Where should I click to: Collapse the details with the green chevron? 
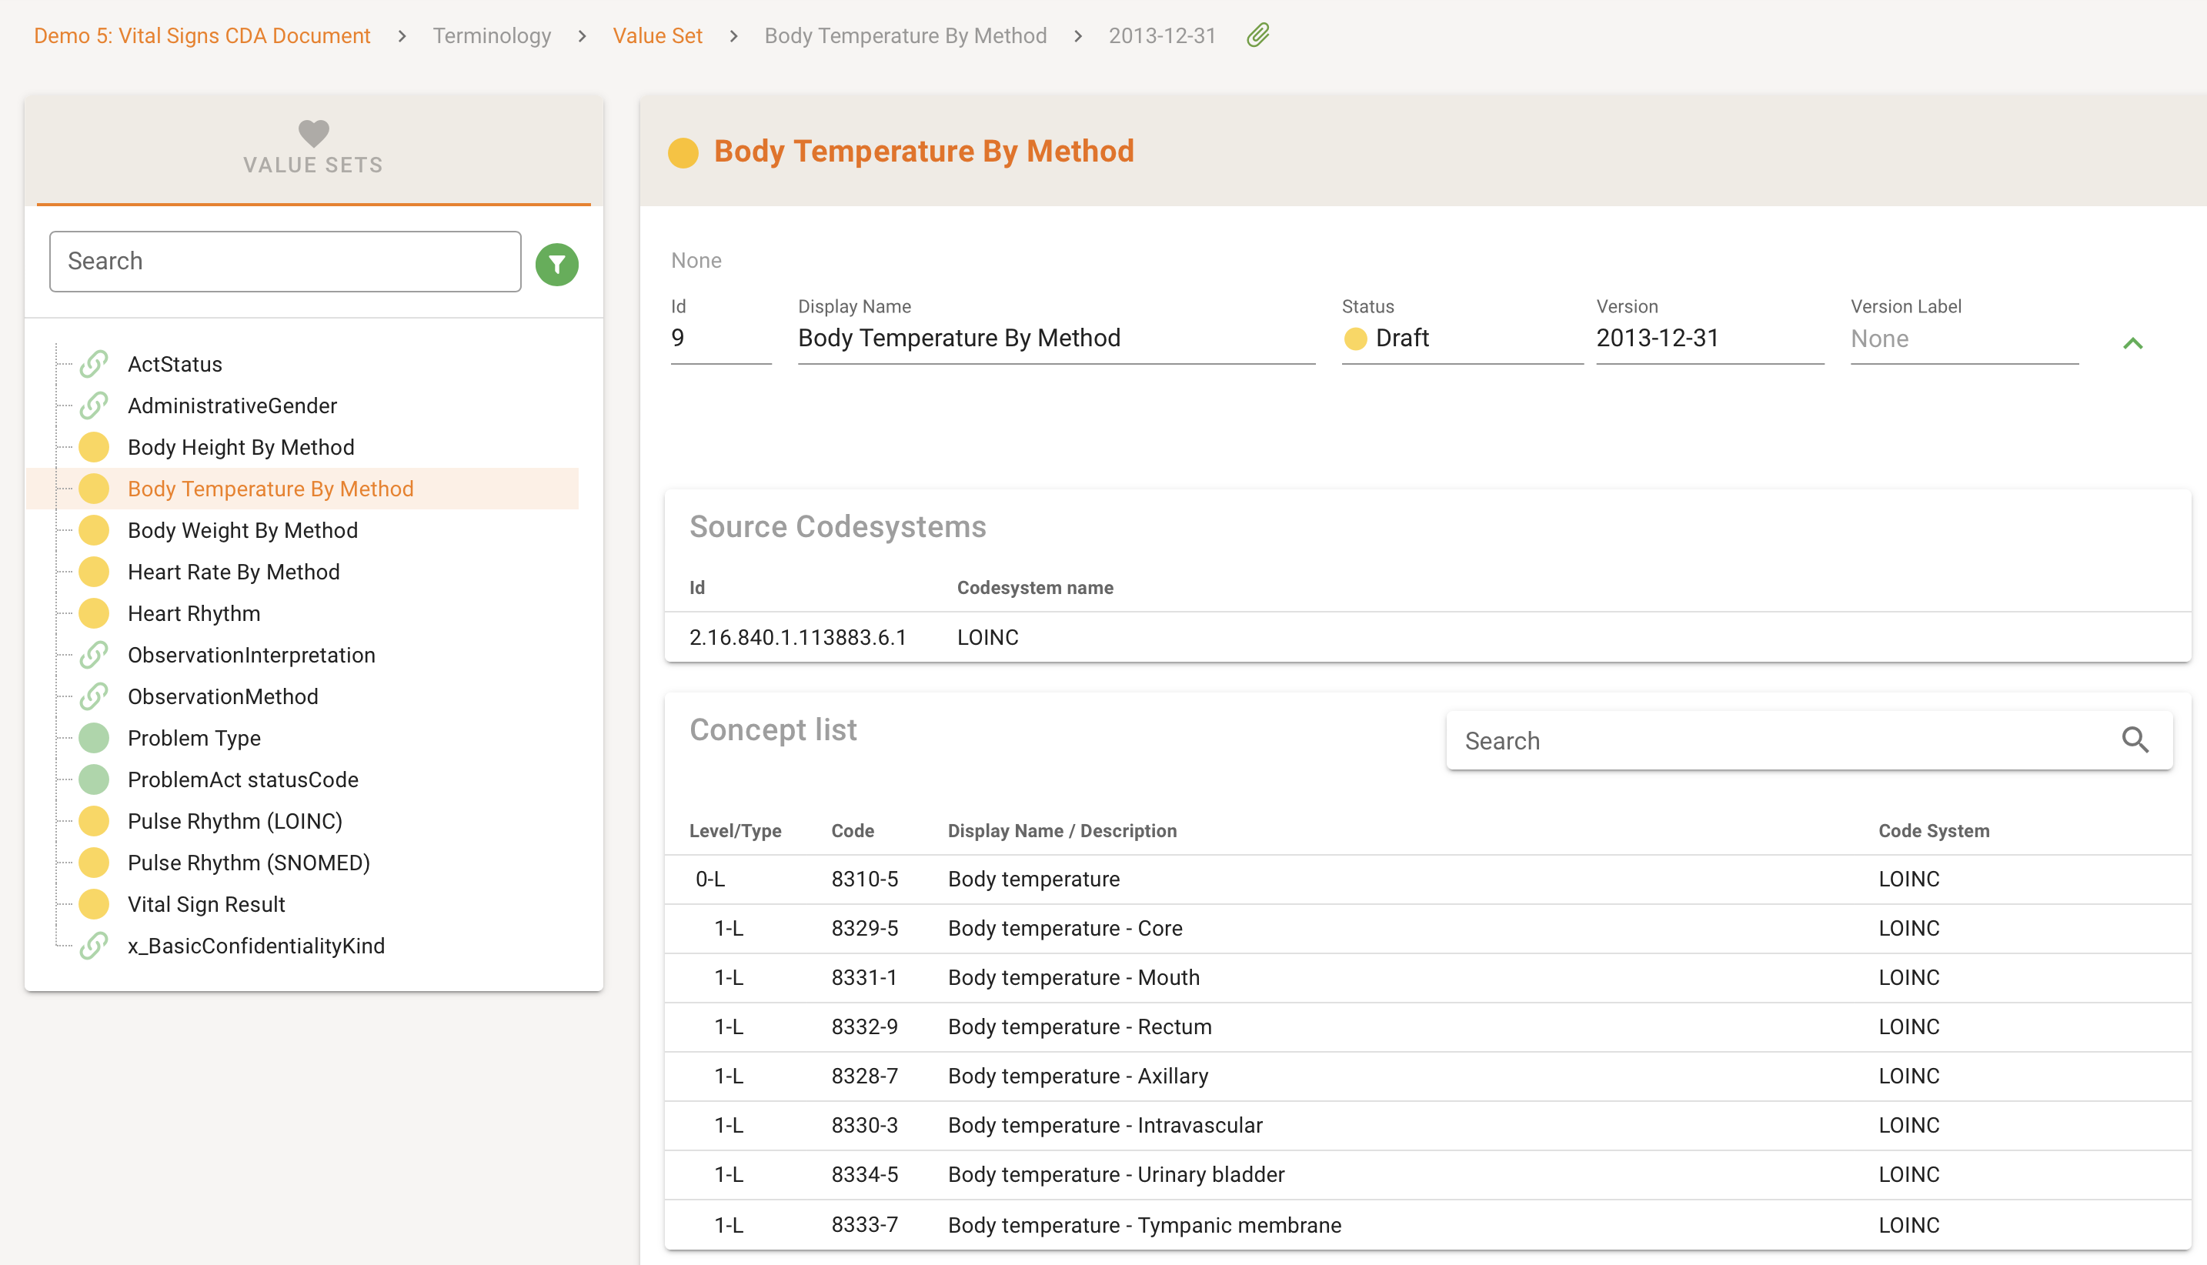pos(2132,343)
